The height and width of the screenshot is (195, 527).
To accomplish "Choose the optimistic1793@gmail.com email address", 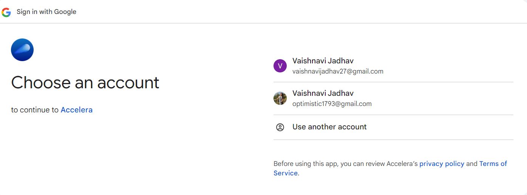I will click(332, 103).
